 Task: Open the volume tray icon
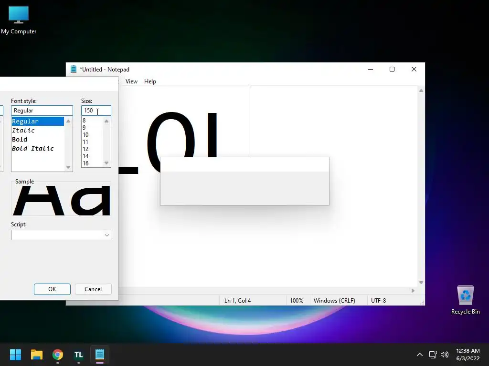point(445,355)
